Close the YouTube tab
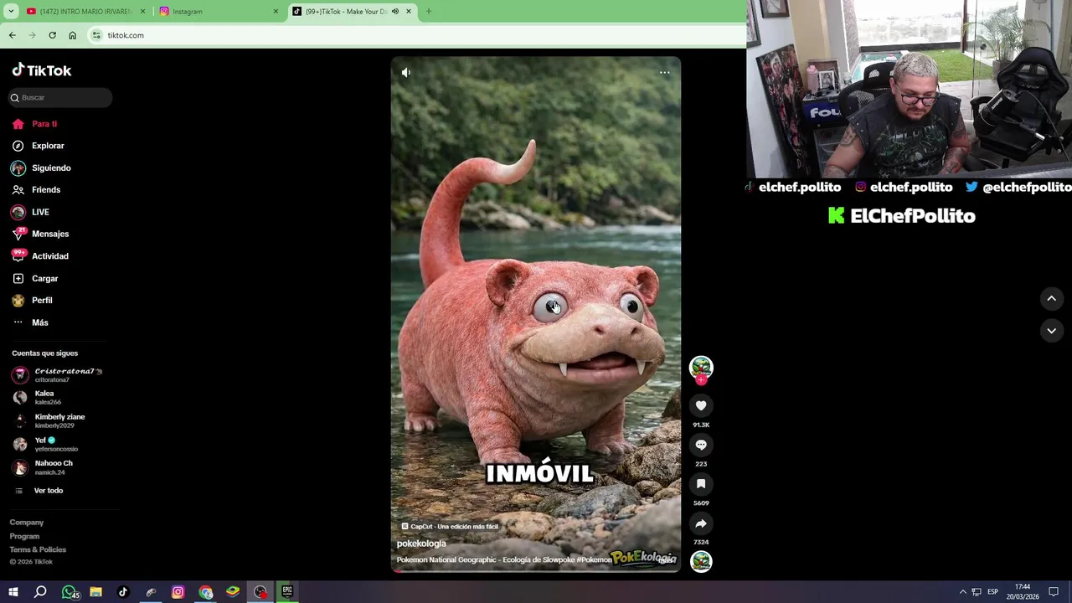 point(142,12)
